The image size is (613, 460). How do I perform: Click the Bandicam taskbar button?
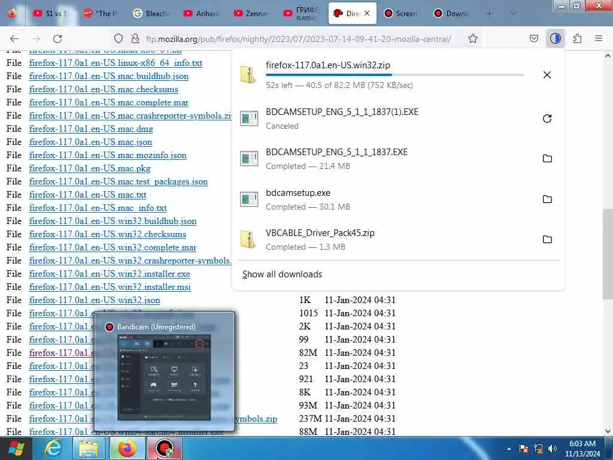[x=165, y=448]
